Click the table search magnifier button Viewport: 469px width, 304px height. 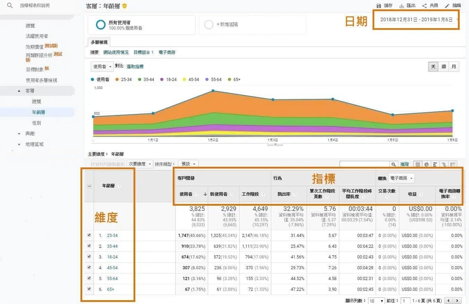[x=394, y=164]
